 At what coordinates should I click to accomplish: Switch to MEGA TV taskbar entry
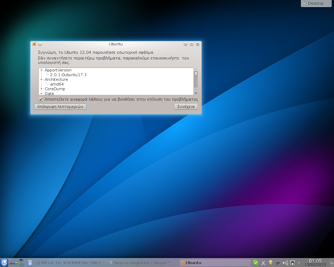(70, 263)
